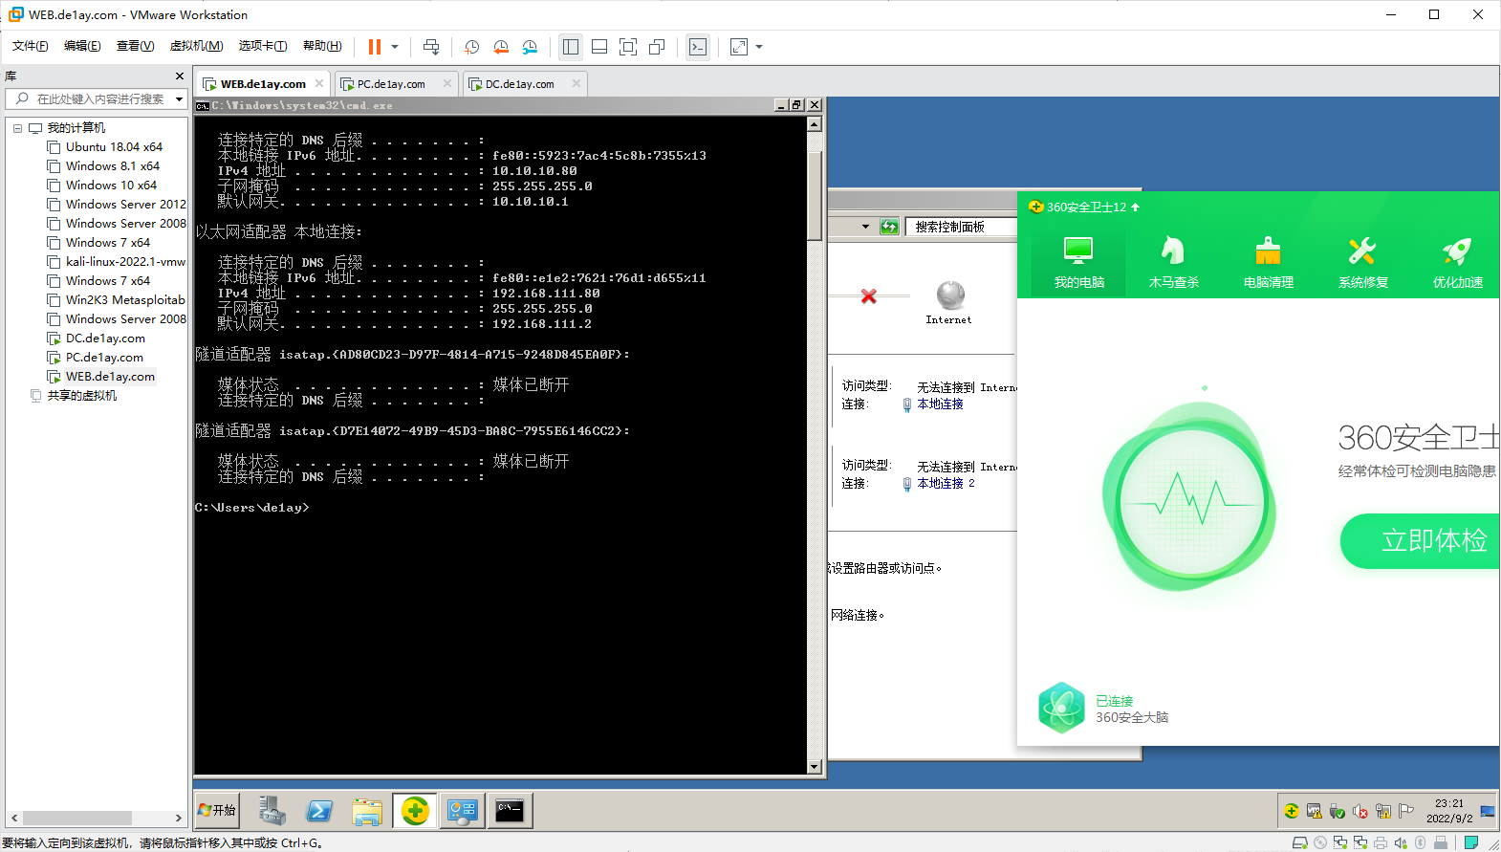Screen dimensions: 1501x852
Task: Click 立即体检 button
Action: coord(1421,541)
